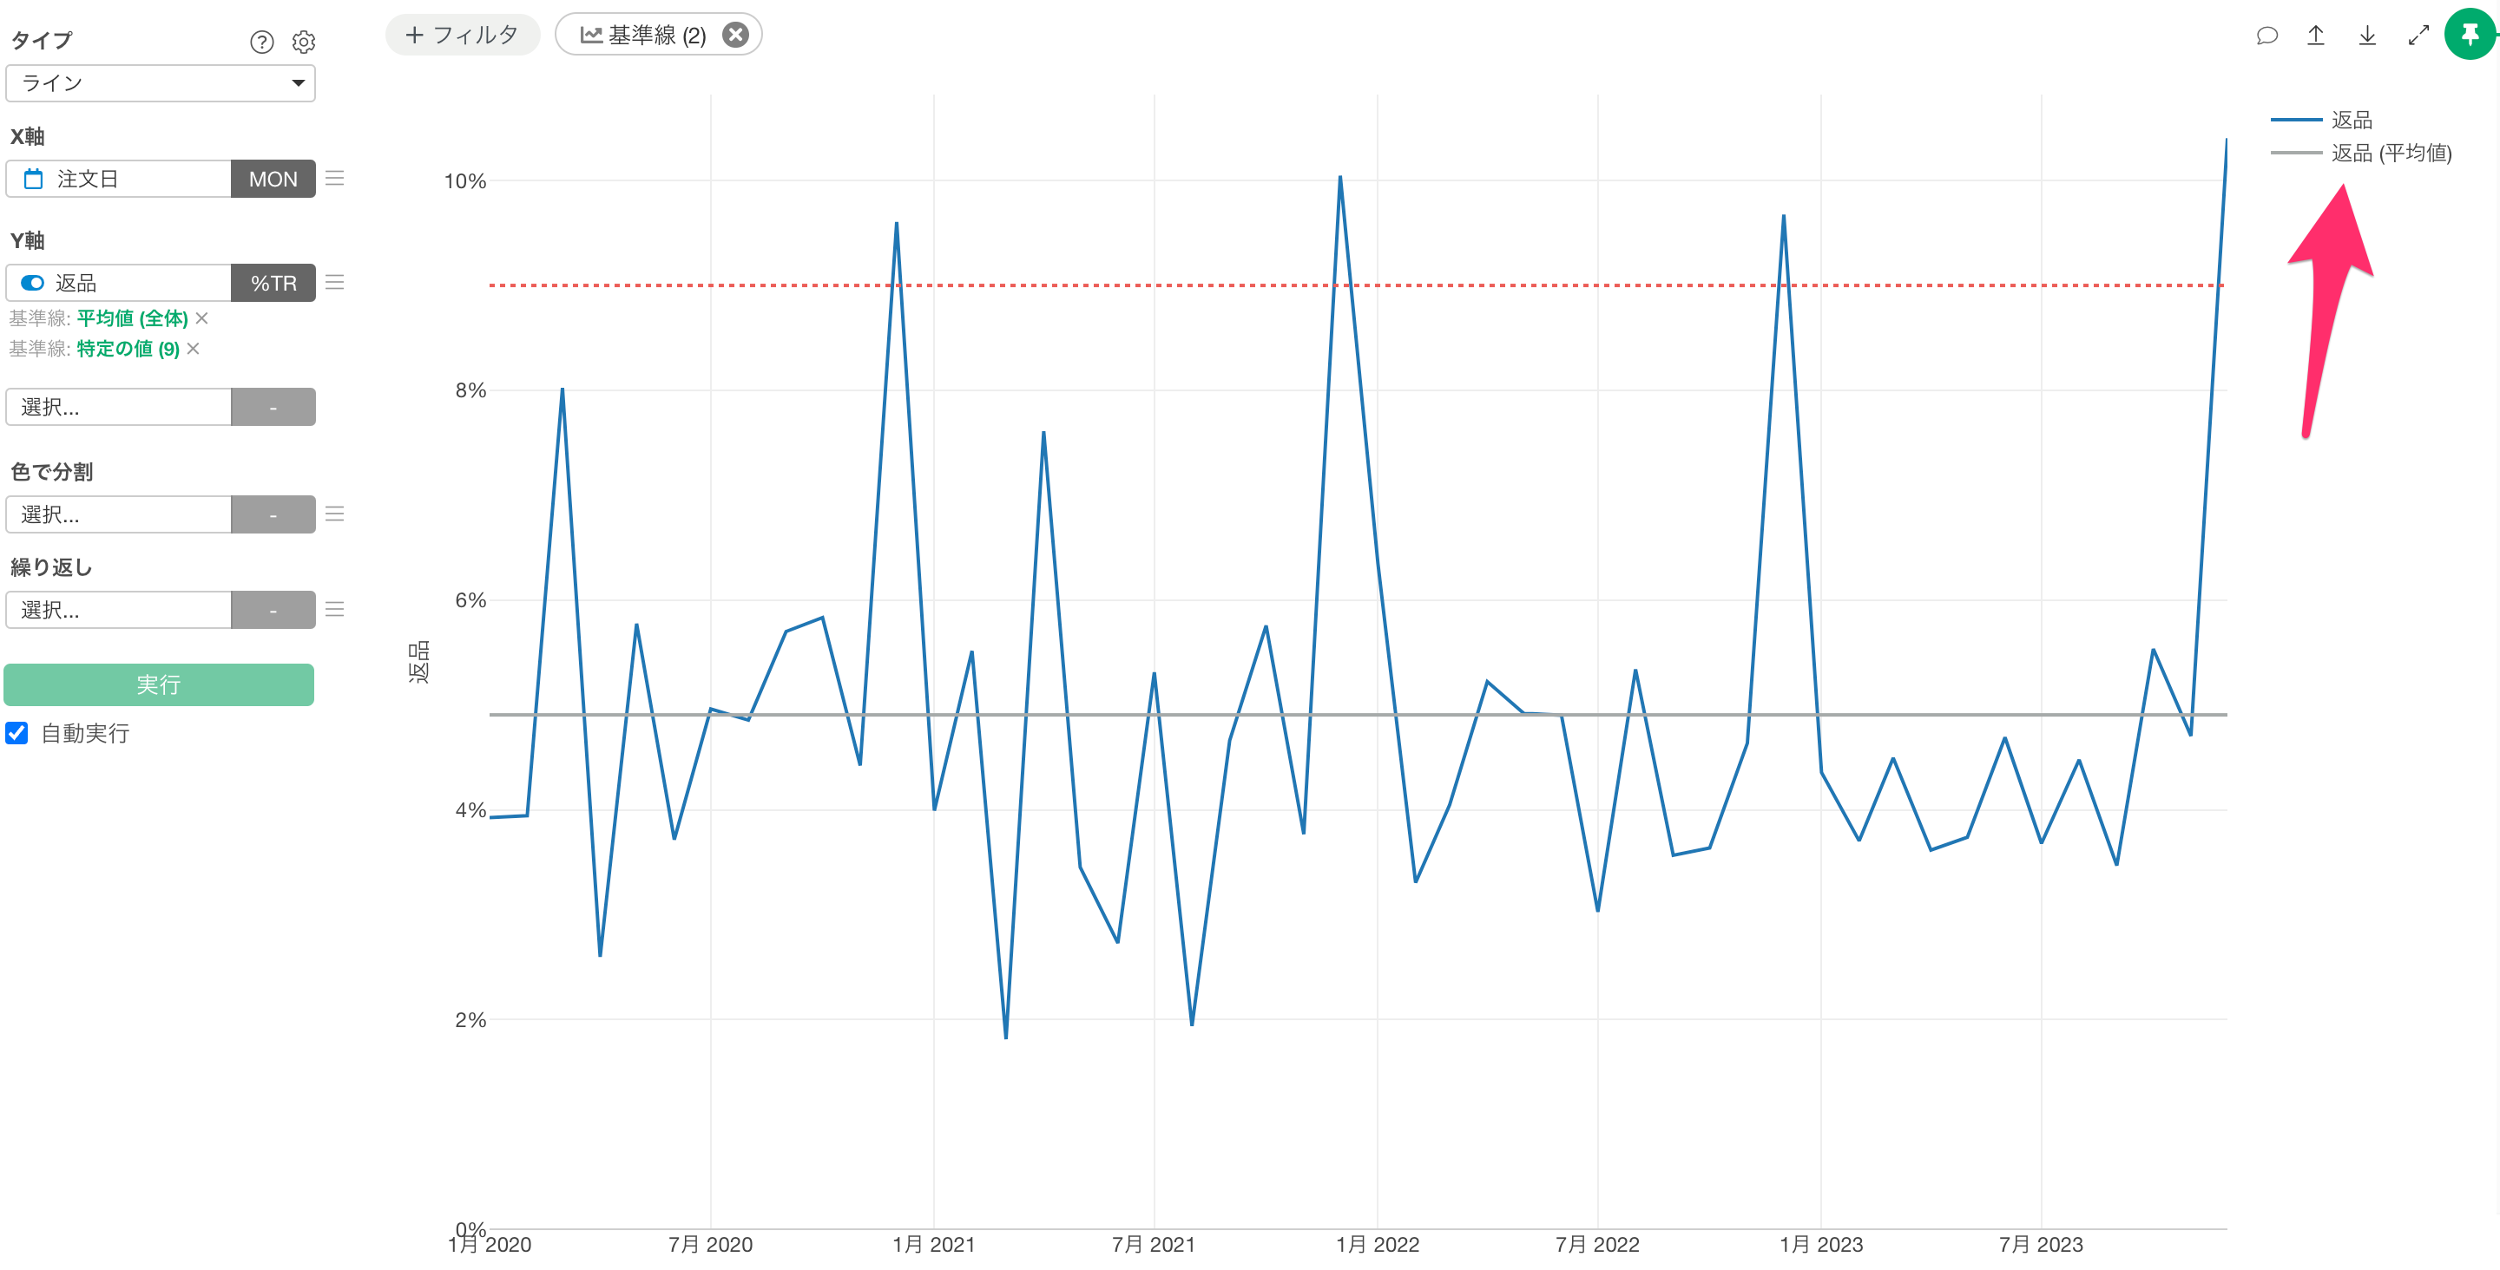Click the download arrow icon
2500x1270 pixels.
pyautogui.click(x=2367, y=36)
